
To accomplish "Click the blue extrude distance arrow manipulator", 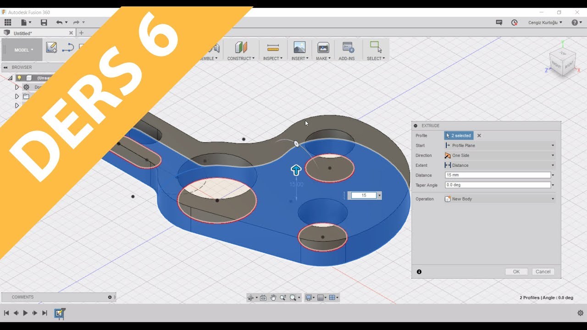I will (296, 170).
